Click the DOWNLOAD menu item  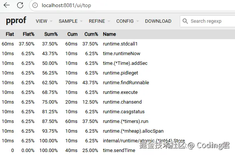pos(158,21)
